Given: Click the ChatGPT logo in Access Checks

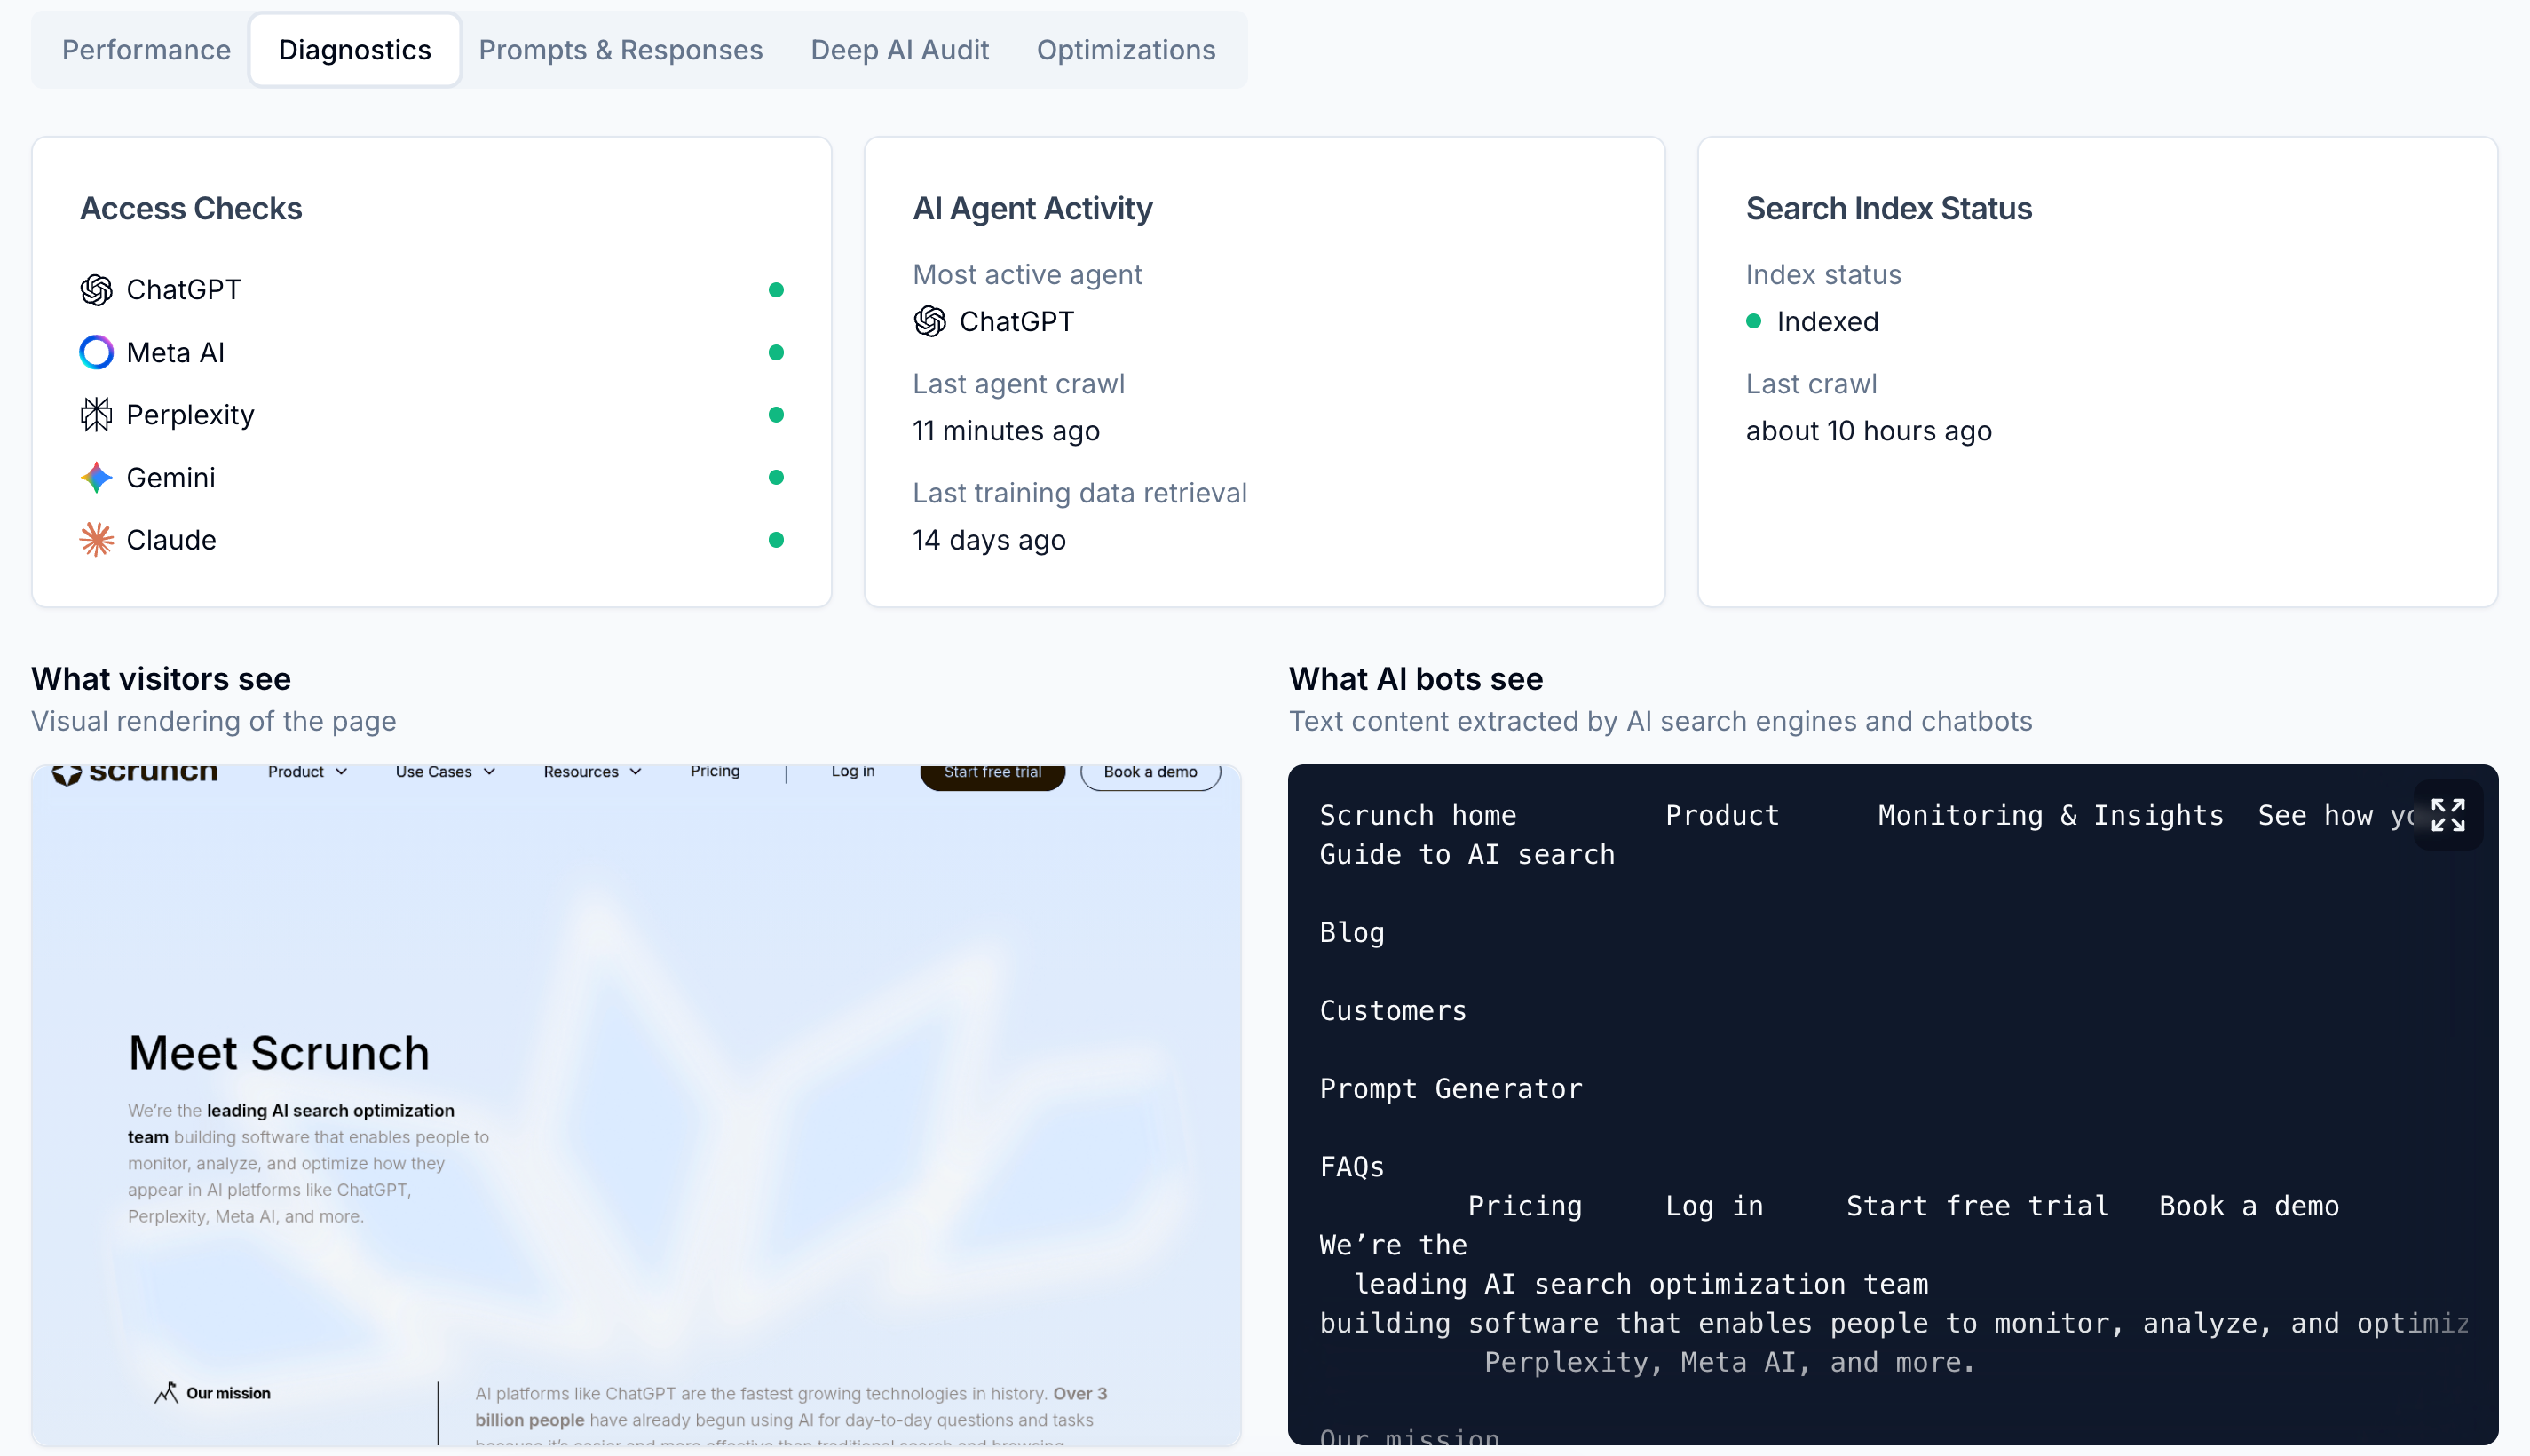Looking at the screenshot, I should pyautogui.click(x=96, y=290).
